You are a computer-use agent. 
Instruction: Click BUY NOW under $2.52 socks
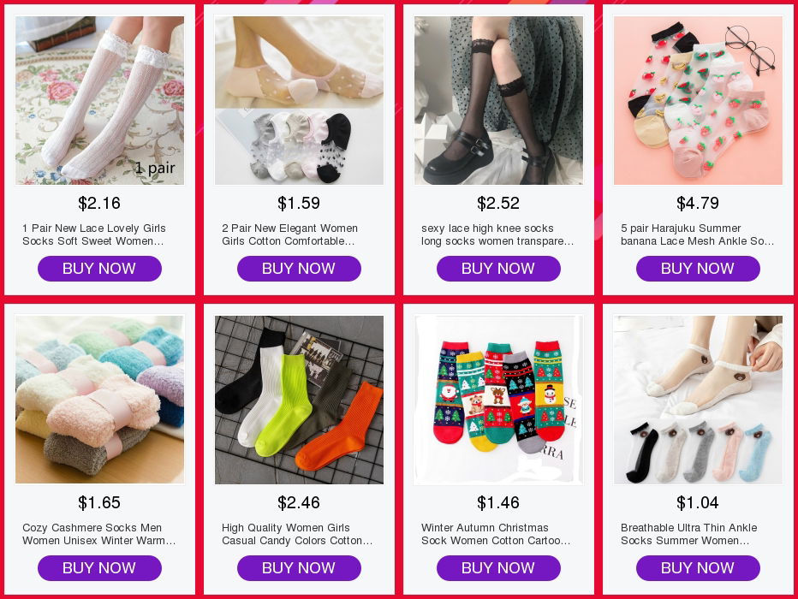[498, 269]
